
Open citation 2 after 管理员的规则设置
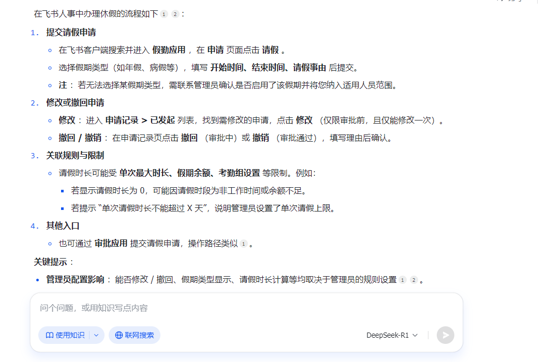tap(413, 280)
